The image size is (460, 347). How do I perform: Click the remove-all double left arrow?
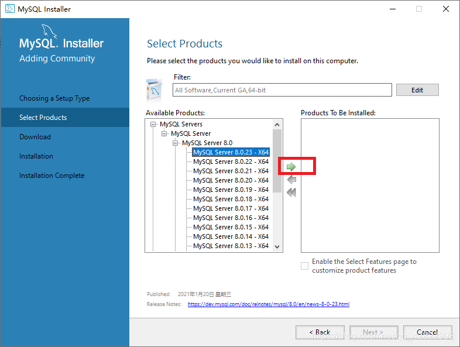click(x=291, y=193)
